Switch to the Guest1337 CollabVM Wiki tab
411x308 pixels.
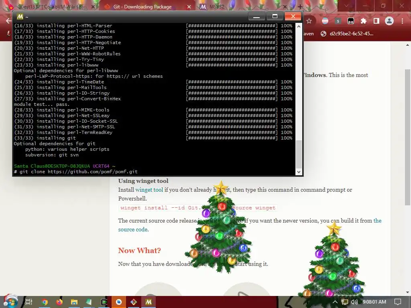(x=51, y=6)
